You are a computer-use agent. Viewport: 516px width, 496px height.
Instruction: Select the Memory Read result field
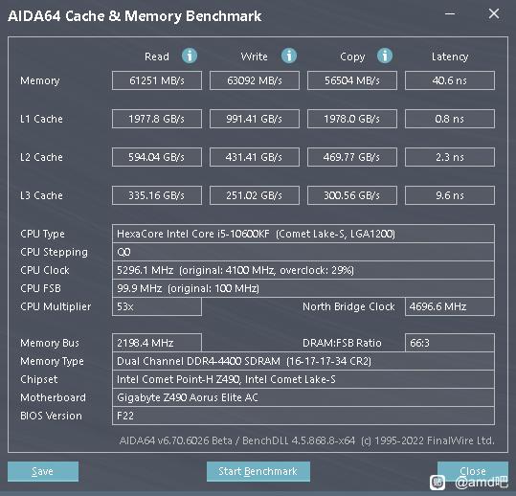point(157,80)
